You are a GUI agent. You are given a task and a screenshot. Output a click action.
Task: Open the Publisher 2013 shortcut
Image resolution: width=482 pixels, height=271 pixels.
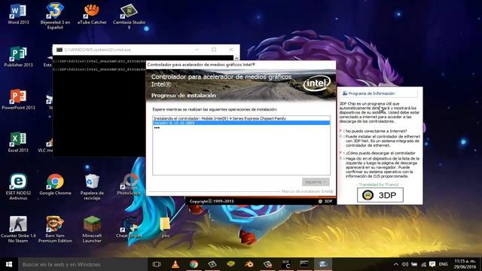18,57
